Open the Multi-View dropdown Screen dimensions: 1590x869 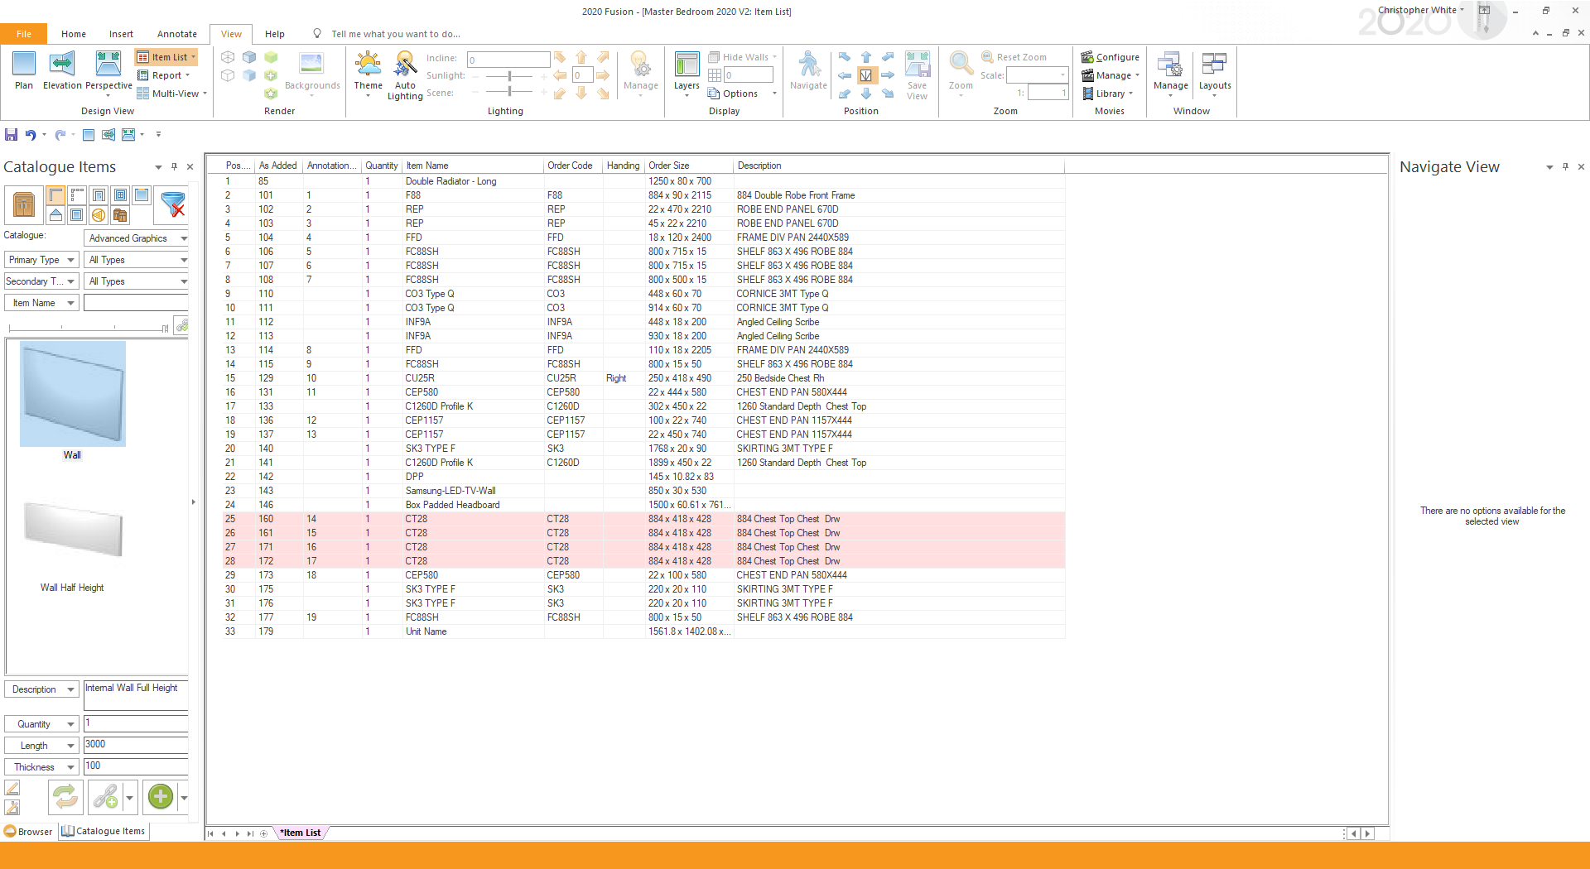click(x=172, y=94)
